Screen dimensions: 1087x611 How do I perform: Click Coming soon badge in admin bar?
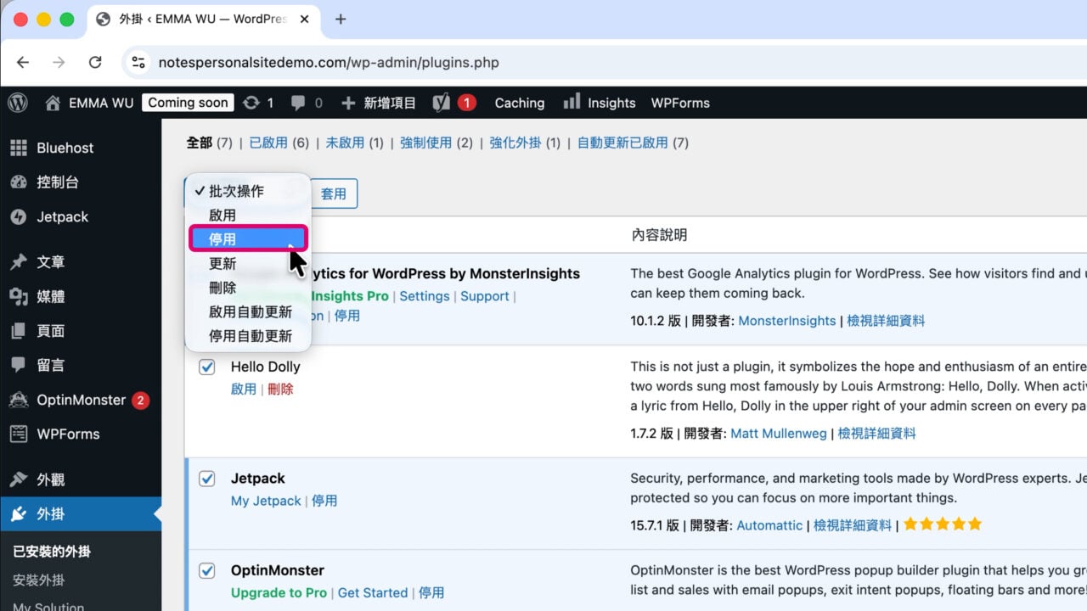(x=188, y=103)
